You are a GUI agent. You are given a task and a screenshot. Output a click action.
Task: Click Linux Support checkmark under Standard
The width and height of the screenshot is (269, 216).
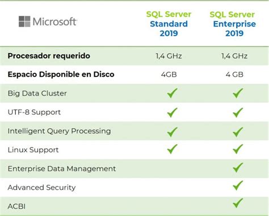coord(172,149)
